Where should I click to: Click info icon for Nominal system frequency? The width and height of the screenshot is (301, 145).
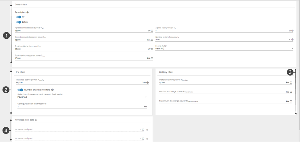(293, 40)
